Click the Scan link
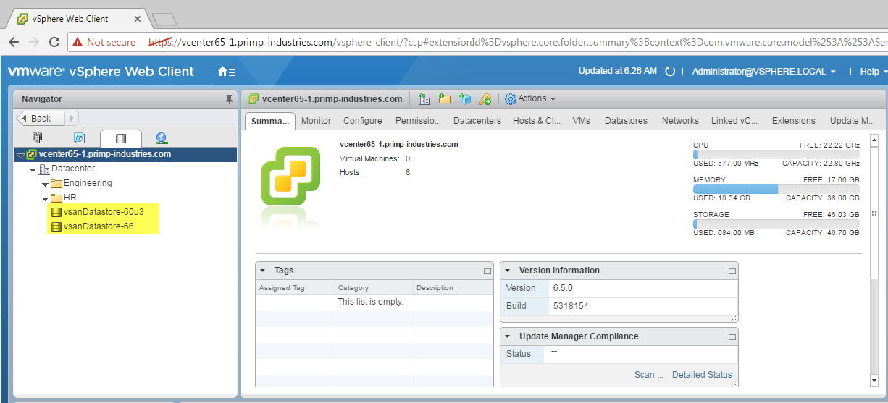Screen dimensions: 888x403 [x=649, y=375]
